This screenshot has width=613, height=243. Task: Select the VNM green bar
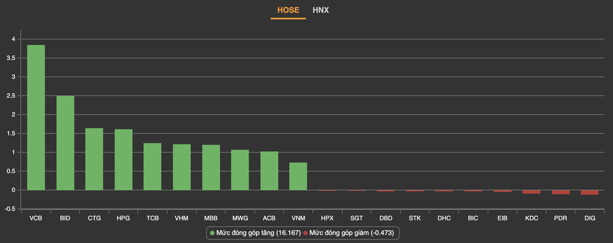coord(298,176)
